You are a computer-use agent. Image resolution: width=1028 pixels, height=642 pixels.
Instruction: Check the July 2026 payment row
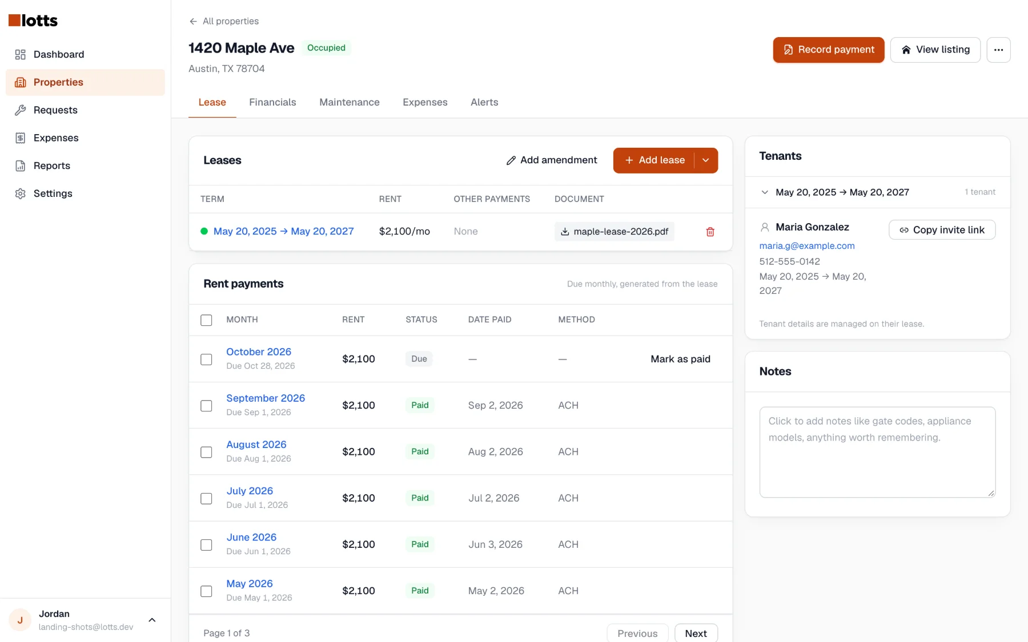coord(206,499)
